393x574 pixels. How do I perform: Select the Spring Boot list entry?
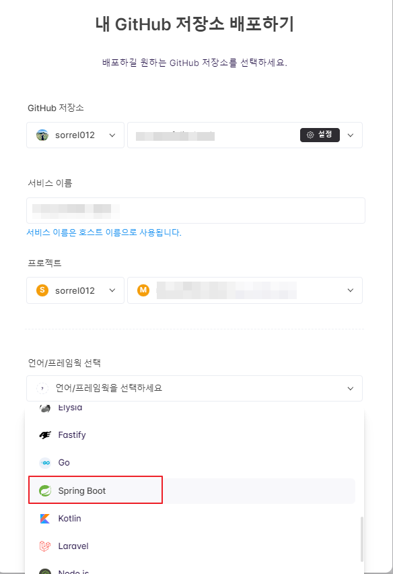pos(94,490)
